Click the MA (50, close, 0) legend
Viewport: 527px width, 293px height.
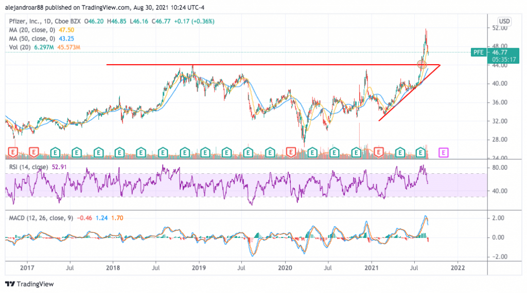32,39
